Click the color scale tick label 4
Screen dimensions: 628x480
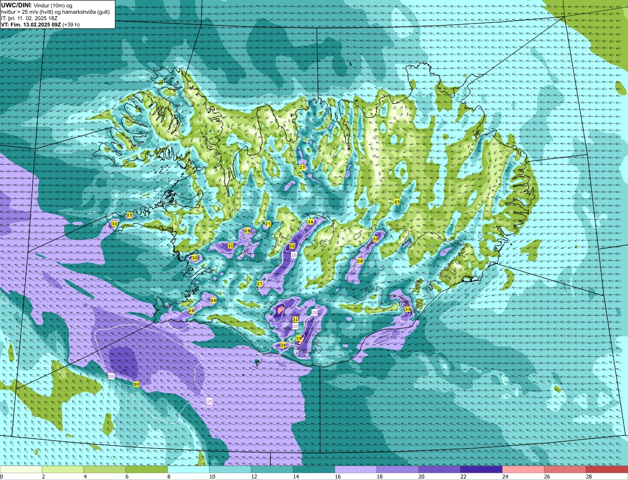pos(85,477)
